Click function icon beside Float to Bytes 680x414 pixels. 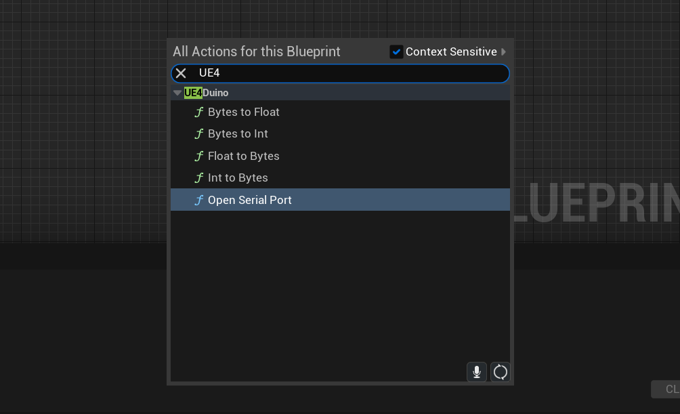click(x=198, y=156)
